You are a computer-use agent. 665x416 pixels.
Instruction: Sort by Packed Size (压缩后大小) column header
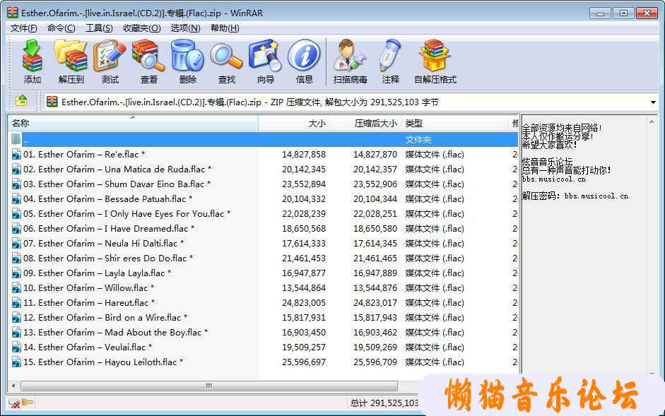(365, 124)
